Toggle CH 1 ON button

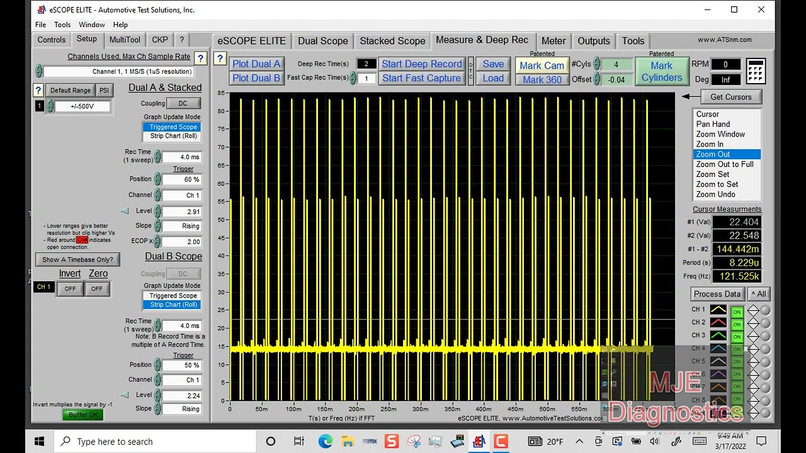737,311
